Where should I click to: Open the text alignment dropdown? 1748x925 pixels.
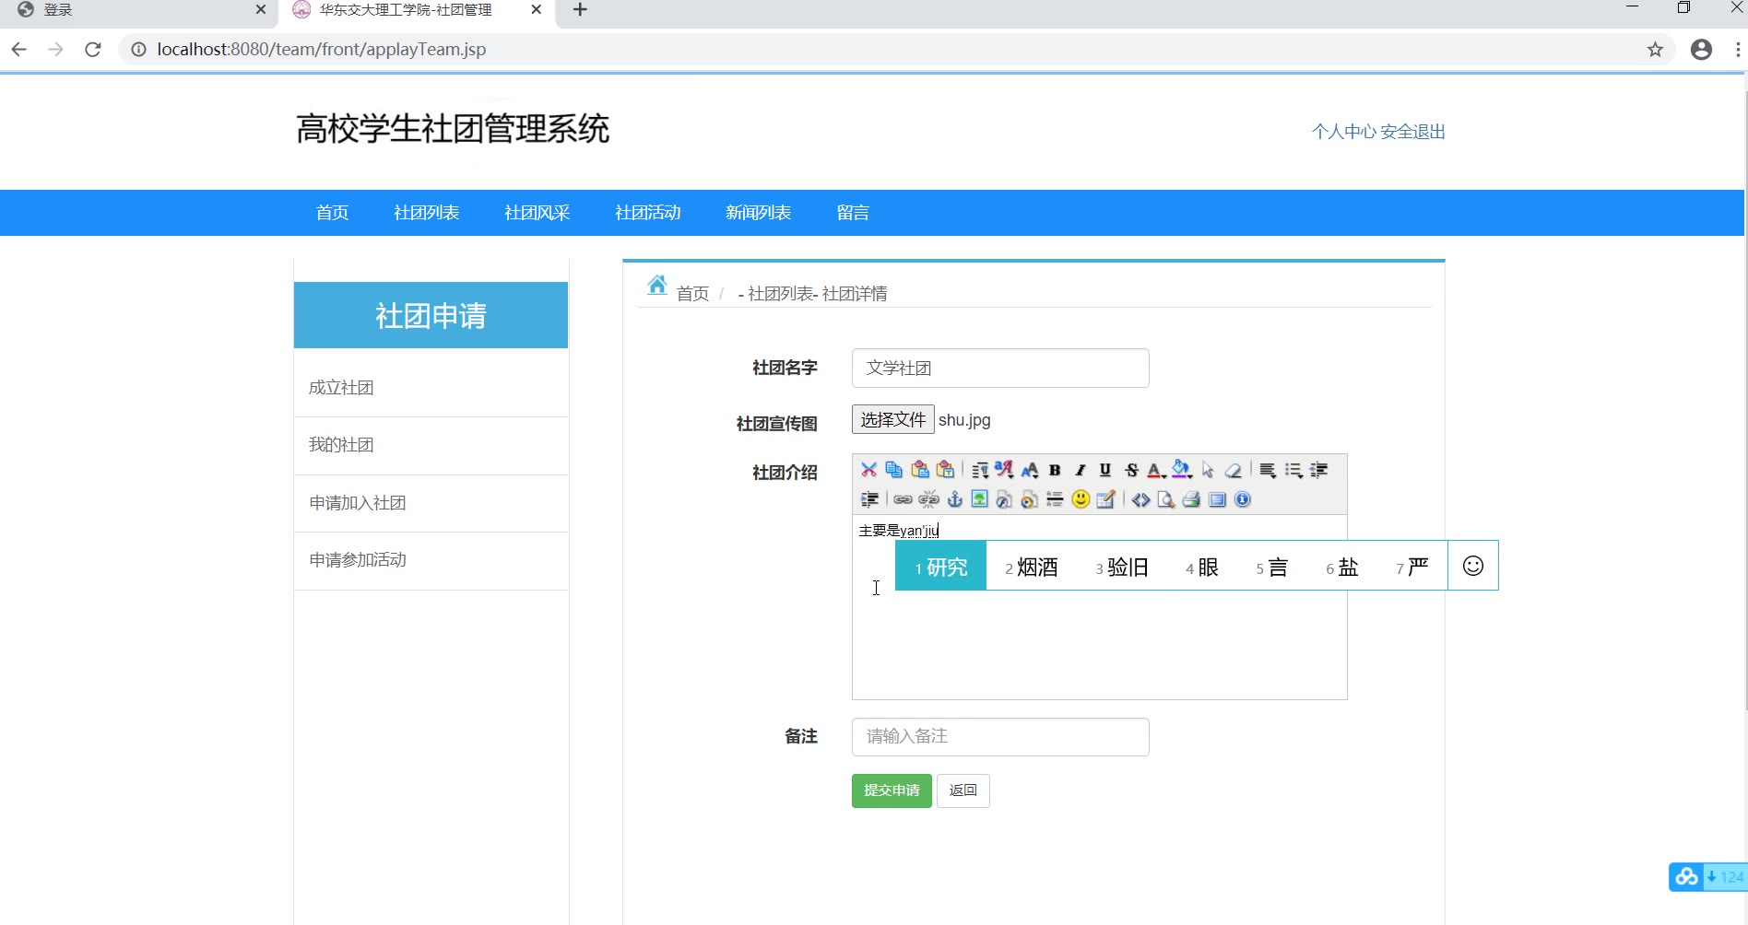(x=1268, y=470)
